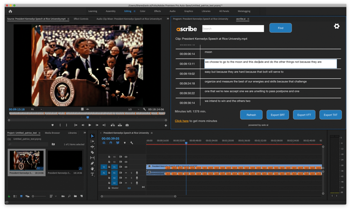
Task: Hide video track V1 output
Action: pos(126,167)
